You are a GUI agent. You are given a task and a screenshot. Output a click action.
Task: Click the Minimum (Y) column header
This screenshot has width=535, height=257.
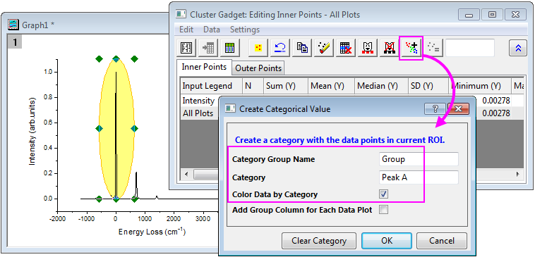click(479, 86)
